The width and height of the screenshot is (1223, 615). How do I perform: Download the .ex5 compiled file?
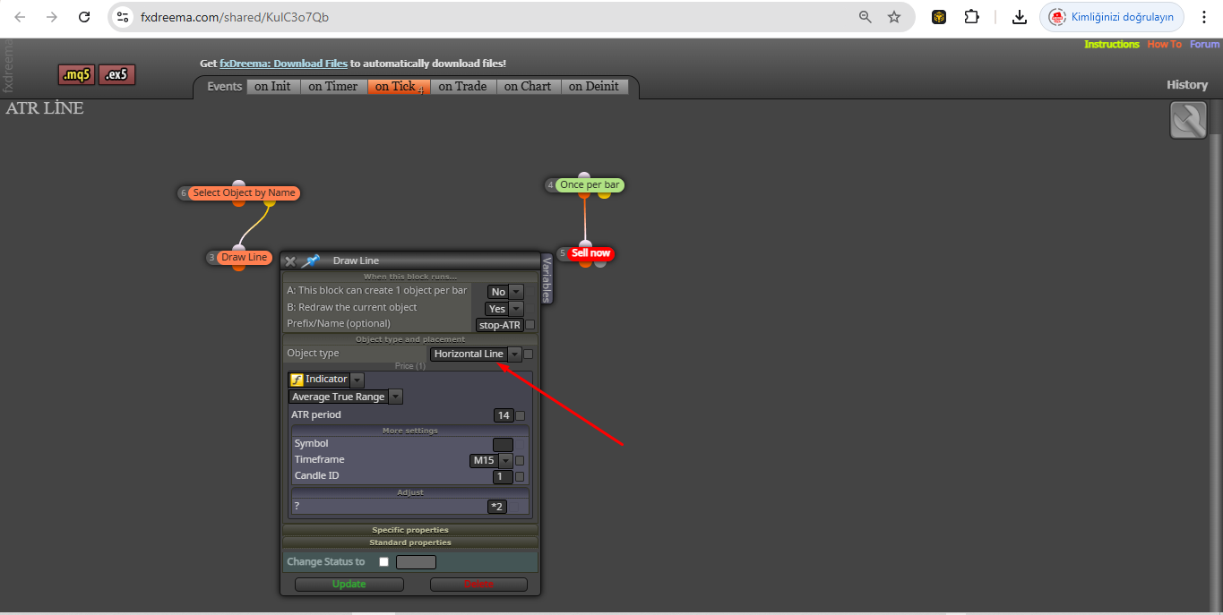[x=116, y=75]
